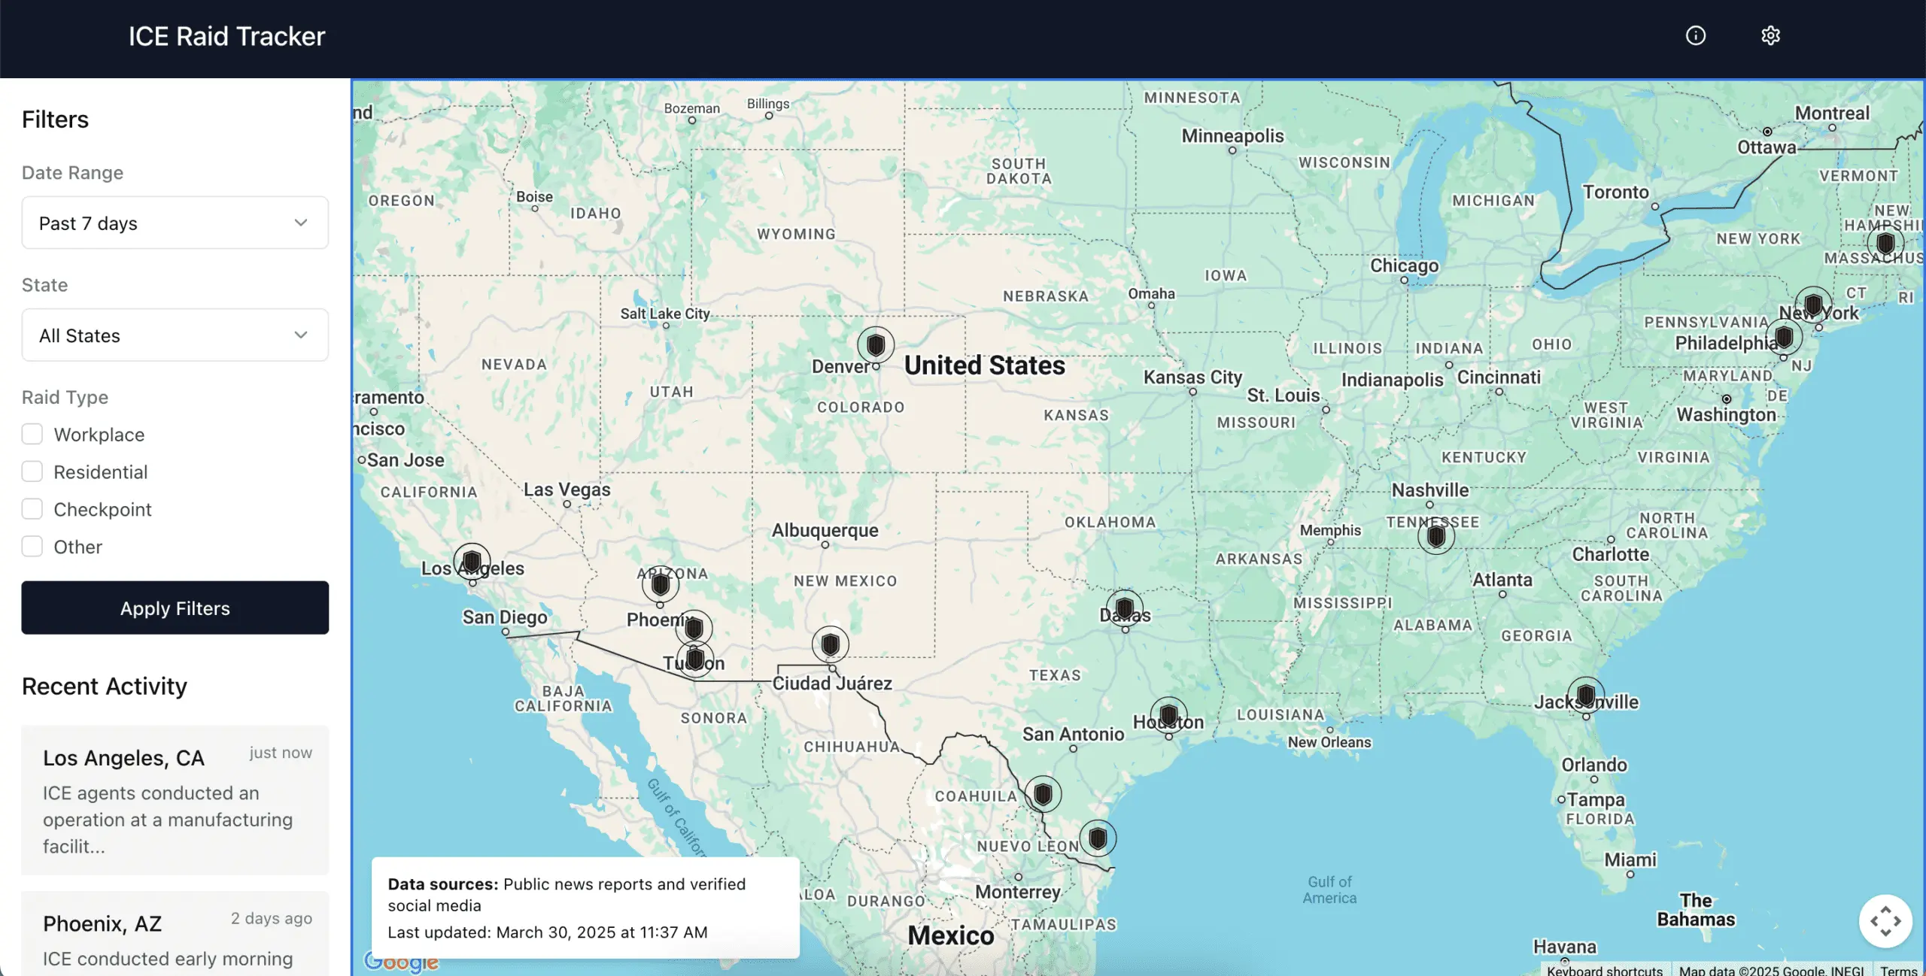The height and width of the screenshot is (976, 1926).
Task: Click the 'just now' timestamp
Action: (x=281, y=753)
